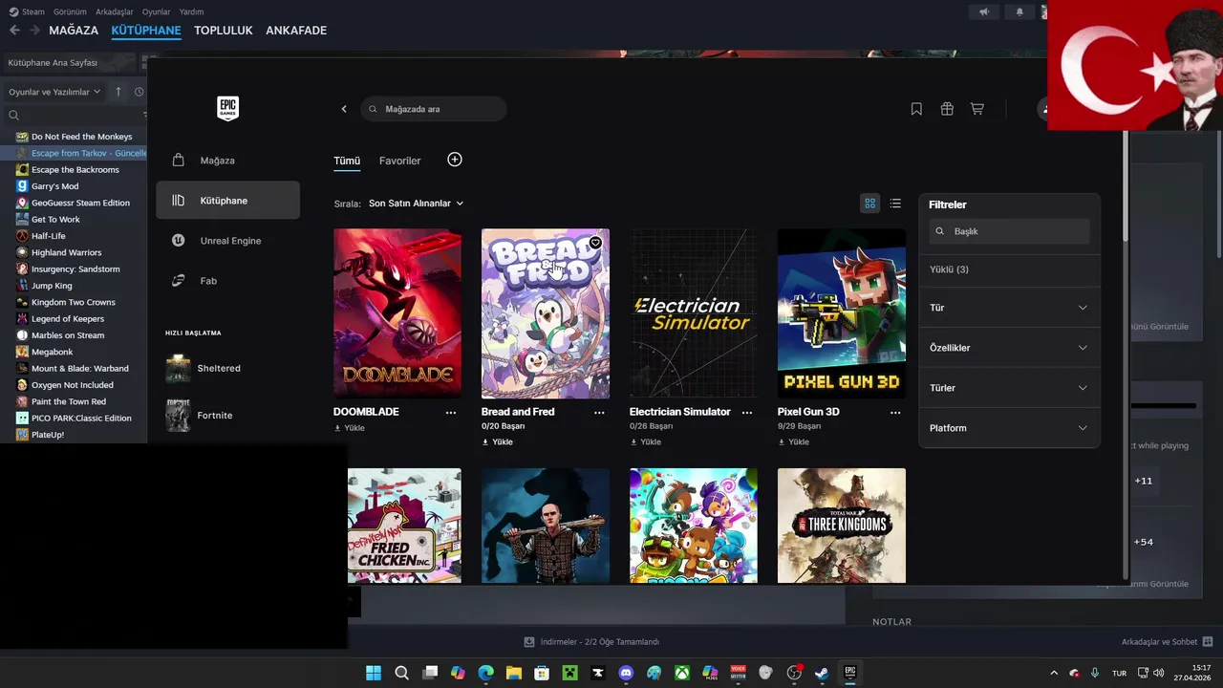
Task: Open Electrician Simulator three-dot options menu
Action: pos(747,413)
